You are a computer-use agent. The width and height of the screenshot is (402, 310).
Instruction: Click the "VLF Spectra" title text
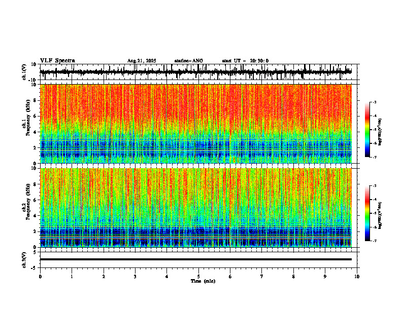57,61
